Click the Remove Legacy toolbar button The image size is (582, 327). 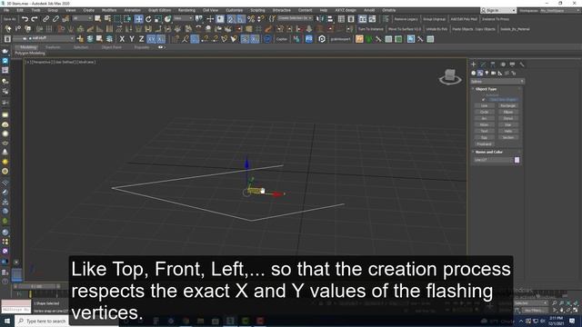click(x=406, y=19)
